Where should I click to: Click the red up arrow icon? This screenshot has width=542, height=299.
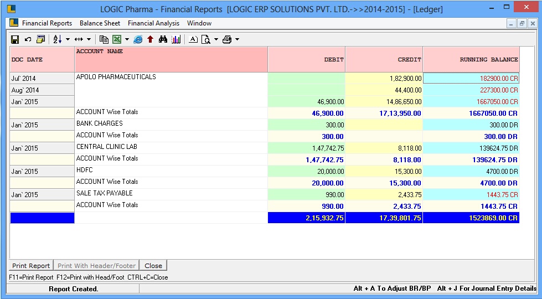tap(150, 39)
